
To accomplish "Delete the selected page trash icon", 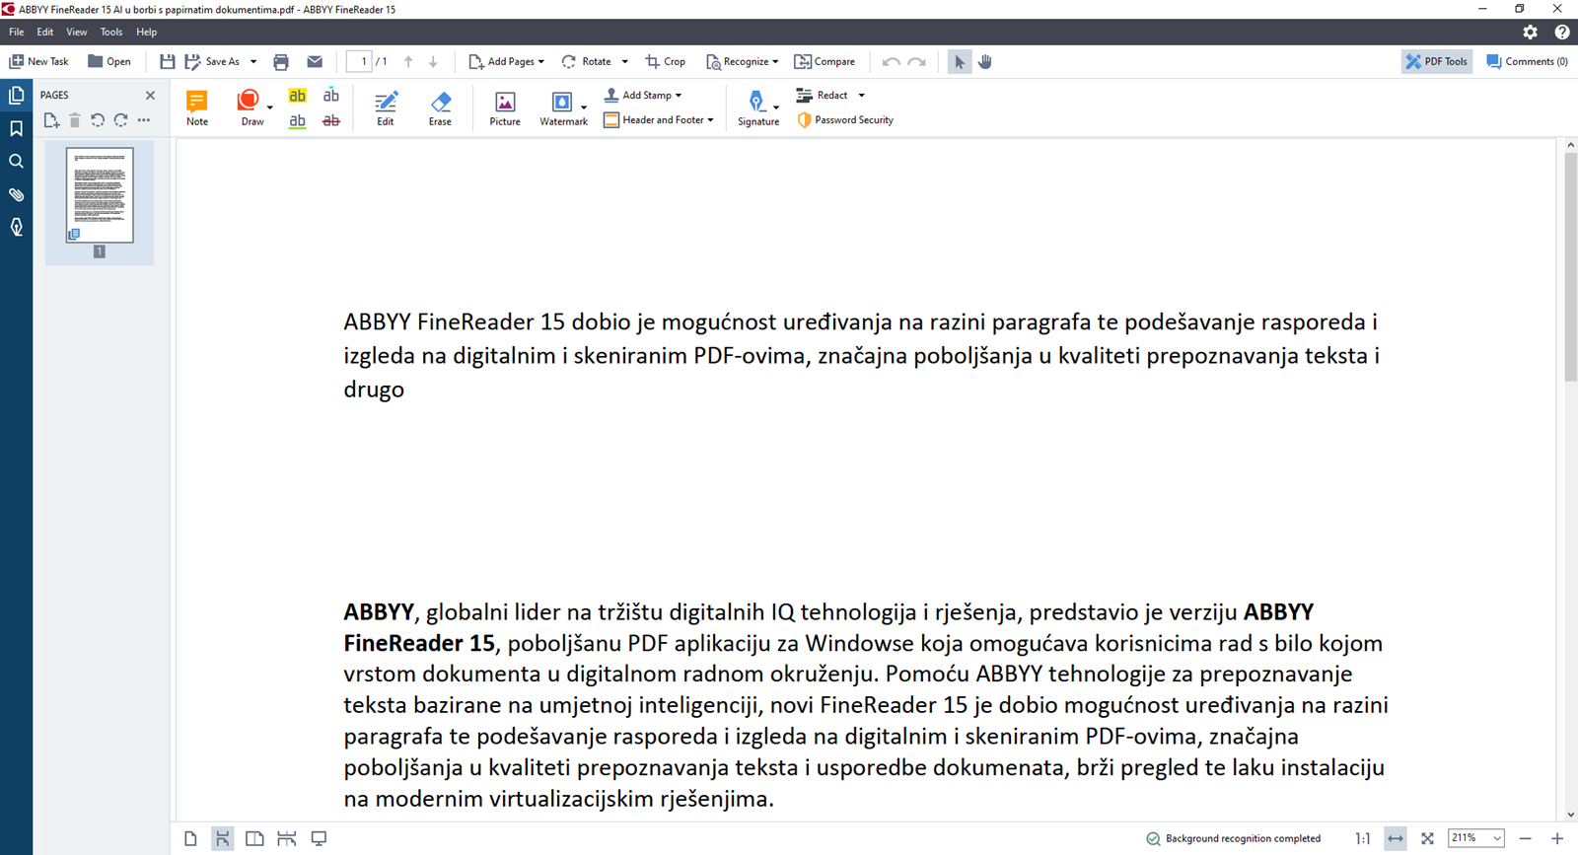I will [x=75, y=120].
